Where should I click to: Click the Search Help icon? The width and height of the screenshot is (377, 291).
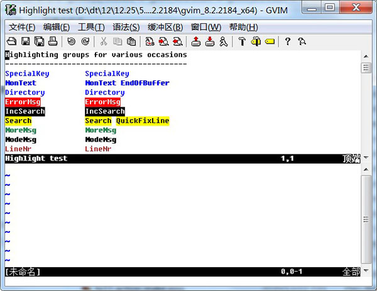(302, 41)
